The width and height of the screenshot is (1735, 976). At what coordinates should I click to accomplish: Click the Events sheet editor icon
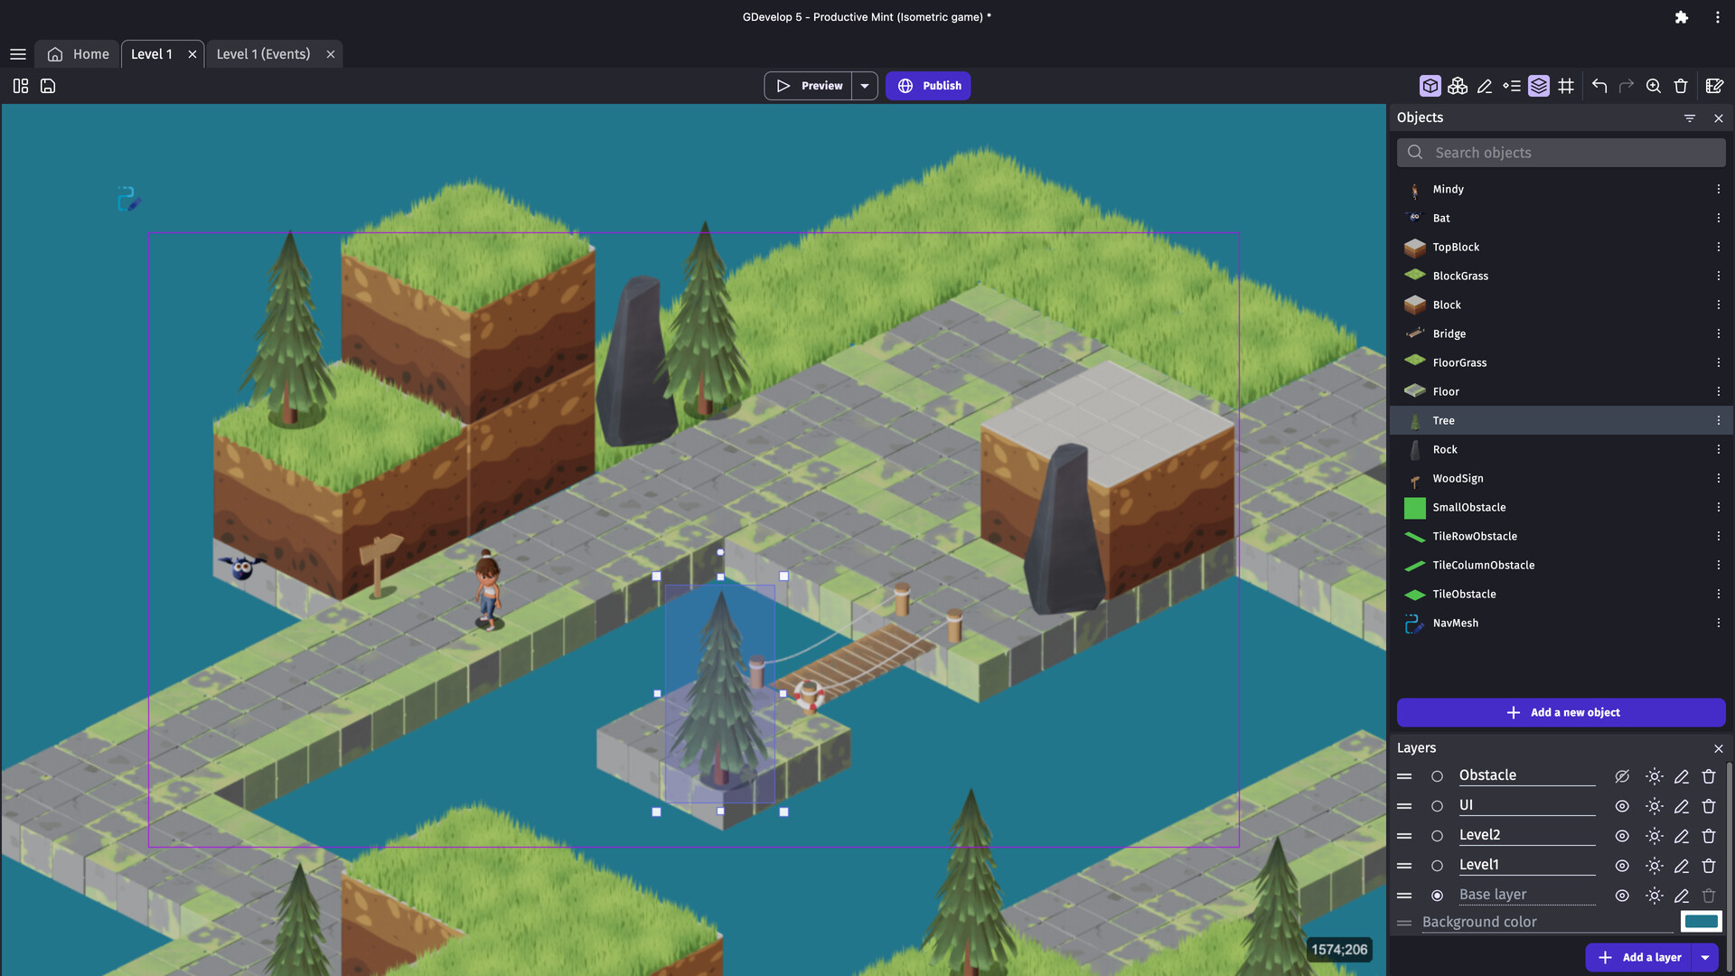point(1715,86)
